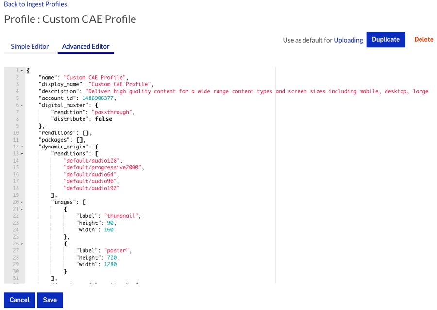The image size is (437, 310).
Task: Duplicate the Custom CAE Profile
Action: 386,40
